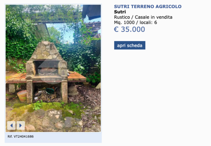Open the stone barbecue photo thumbnail
The image size is (211, 146).
(53, 68)
